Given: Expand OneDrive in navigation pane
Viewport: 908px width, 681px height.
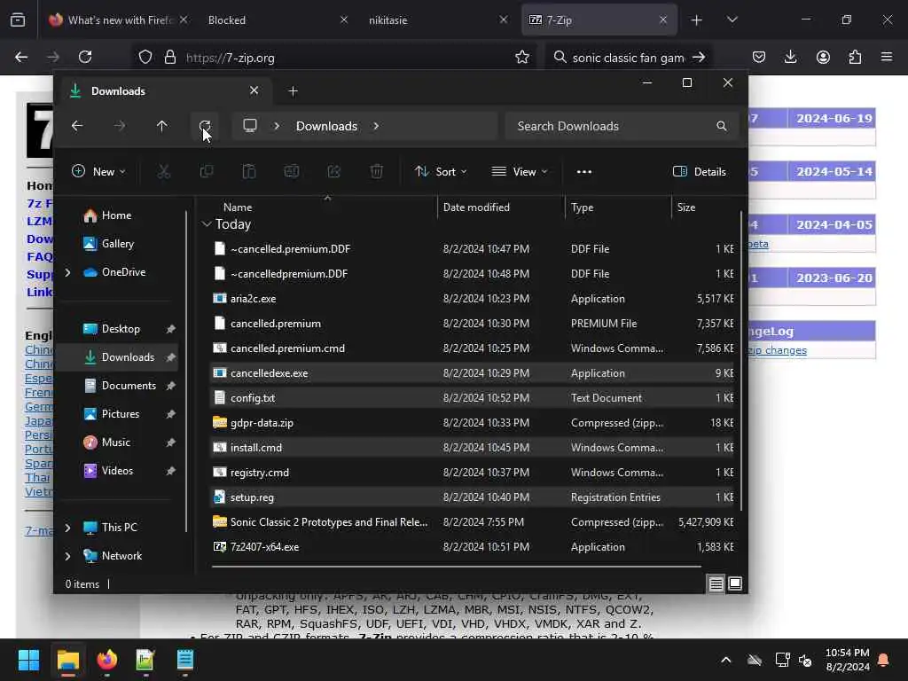Looking at the screenshot, I should (67, 272).
